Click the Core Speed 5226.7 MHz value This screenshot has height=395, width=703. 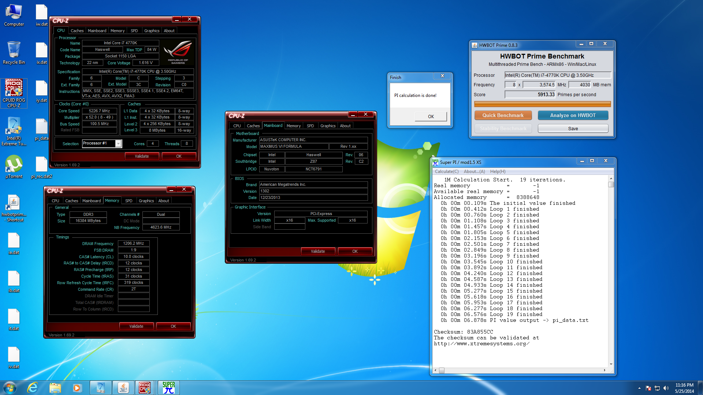coord(100,111)
